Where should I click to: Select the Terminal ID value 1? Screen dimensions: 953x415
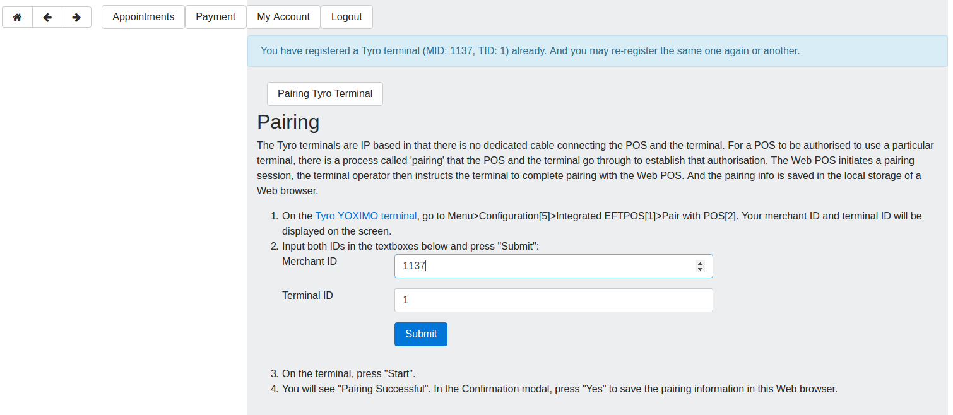pos(406,300)
